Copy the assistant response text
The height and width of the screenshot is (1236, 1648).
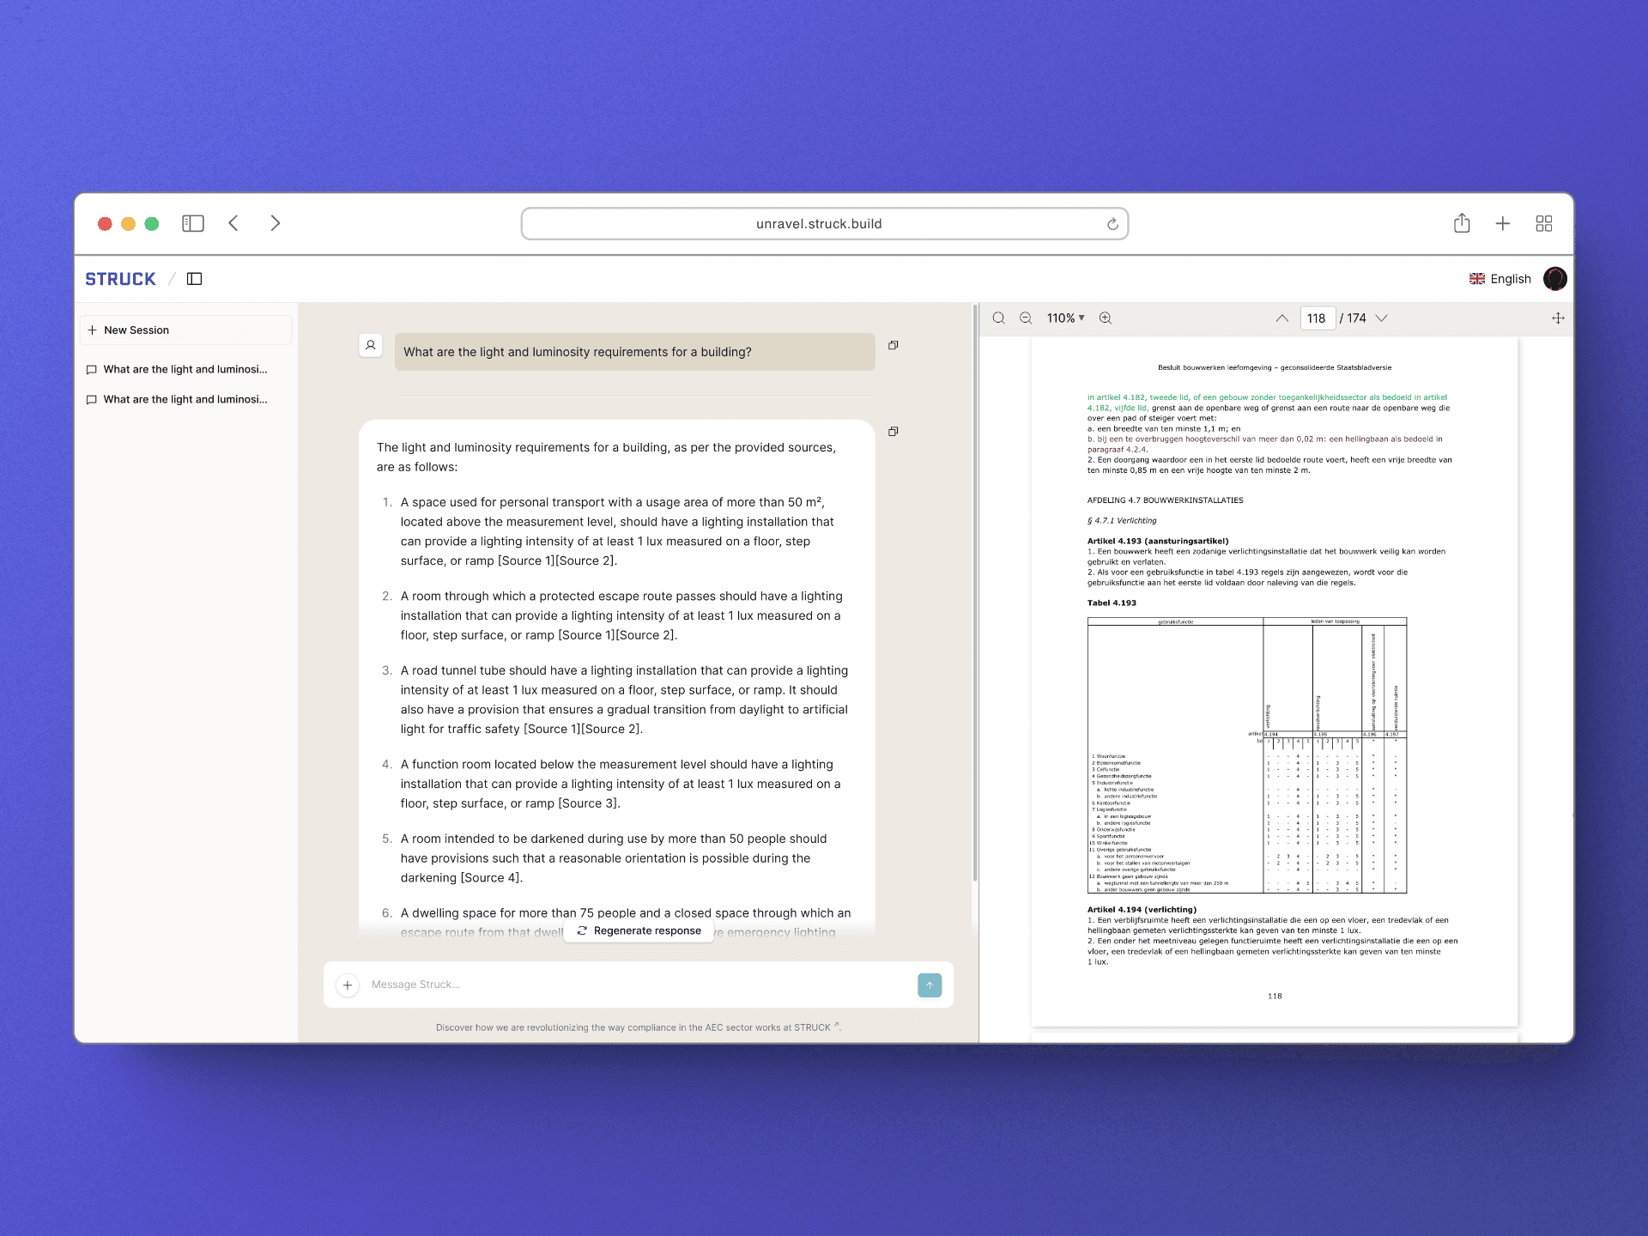[x=893, y=432]
